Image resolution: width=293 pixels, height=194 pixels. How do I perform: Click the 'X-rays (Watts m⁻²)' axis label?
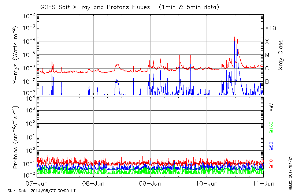[16, 55]
